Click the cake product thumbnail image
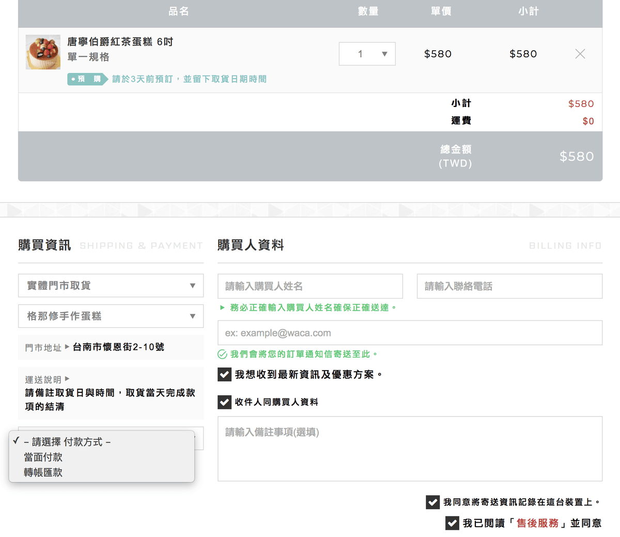 [x=43, y=52]
